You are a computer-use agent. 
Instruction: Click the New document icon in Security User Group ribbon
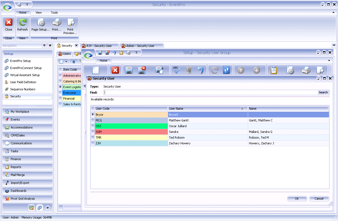[96, 70]
